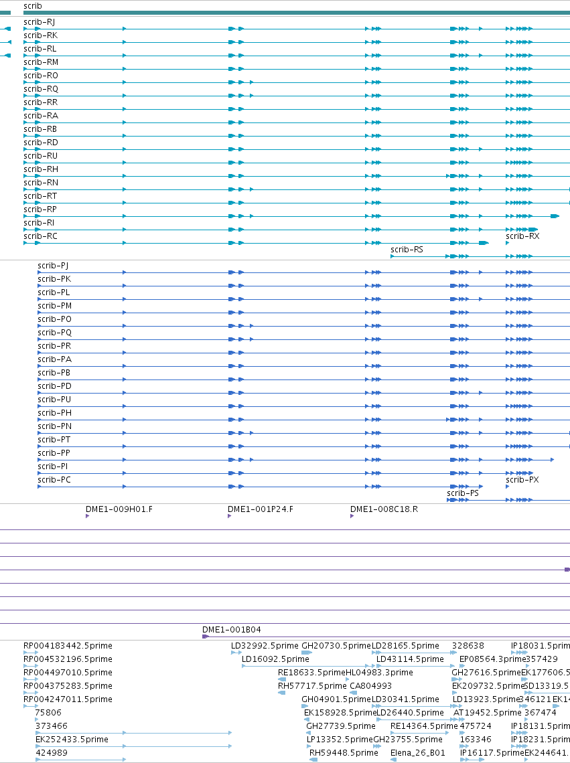Select EST RH59448.5prime
570x763 pixels.
click(344, 752)
